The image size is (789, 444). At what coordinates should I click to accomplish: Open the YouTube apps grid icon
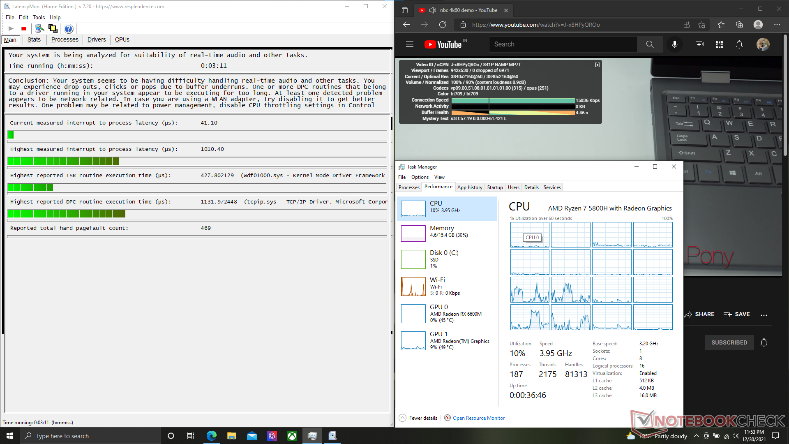point(719,44)
